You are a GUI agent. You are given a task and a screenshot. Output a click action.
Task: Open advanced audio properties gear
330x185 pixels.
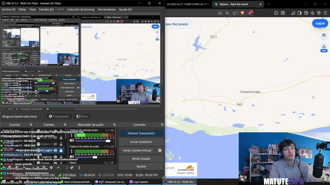(x=72, y=168)
